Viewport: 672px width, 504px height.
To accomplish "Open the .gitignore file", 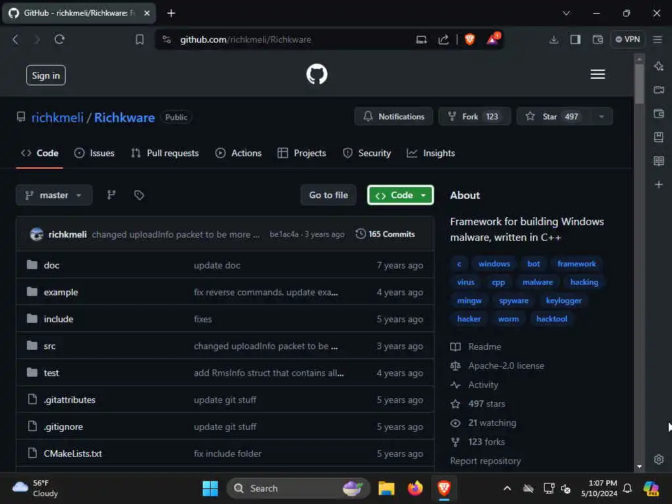I will click(x=64, y=427).
